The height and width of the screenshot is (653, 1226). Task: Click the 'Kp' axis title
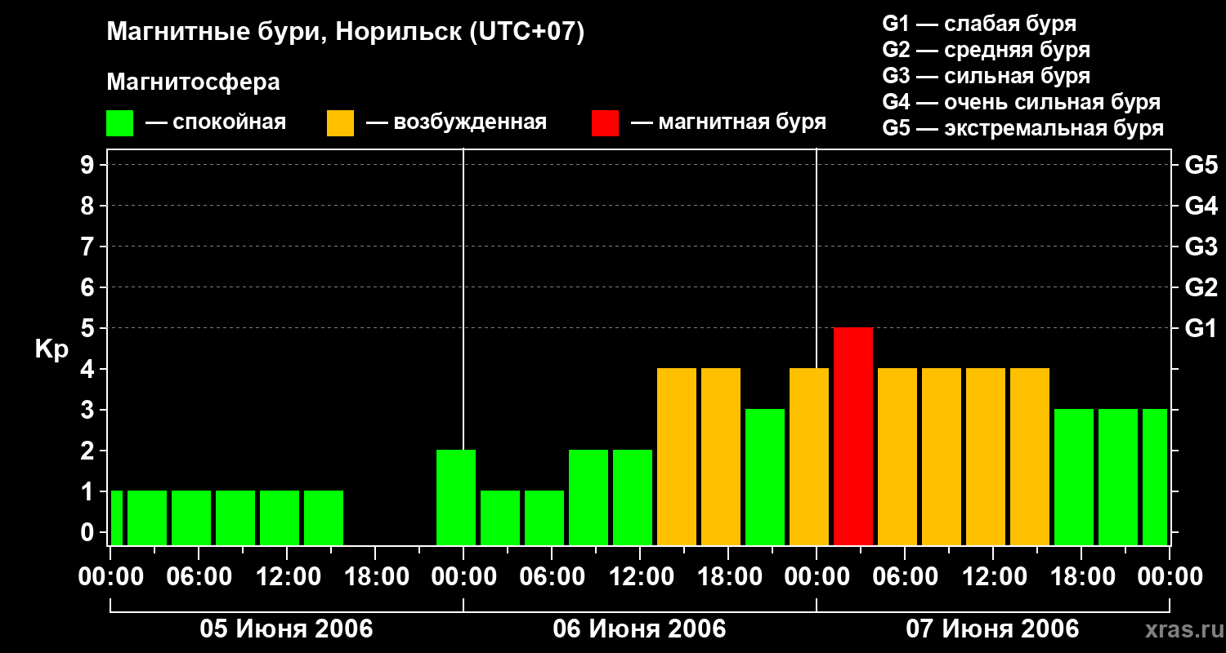[51, 349]
